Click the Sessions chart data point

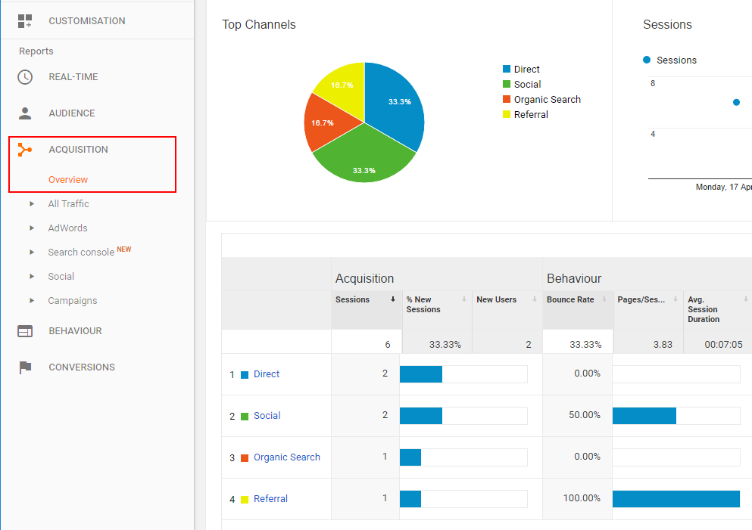pyautogui.click(x=736, y=102)
